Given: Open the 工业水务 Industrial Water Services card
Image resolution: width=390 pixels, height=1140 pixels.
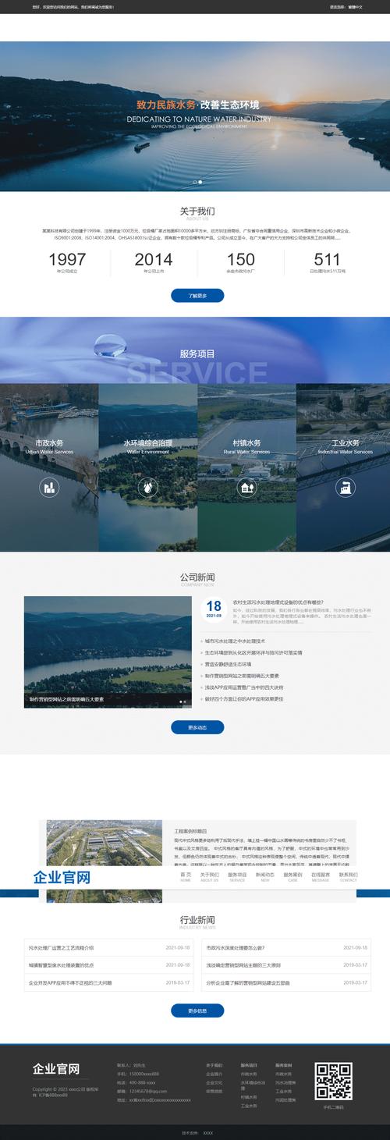Looking at the screenshot, I should tap(343, 467).
